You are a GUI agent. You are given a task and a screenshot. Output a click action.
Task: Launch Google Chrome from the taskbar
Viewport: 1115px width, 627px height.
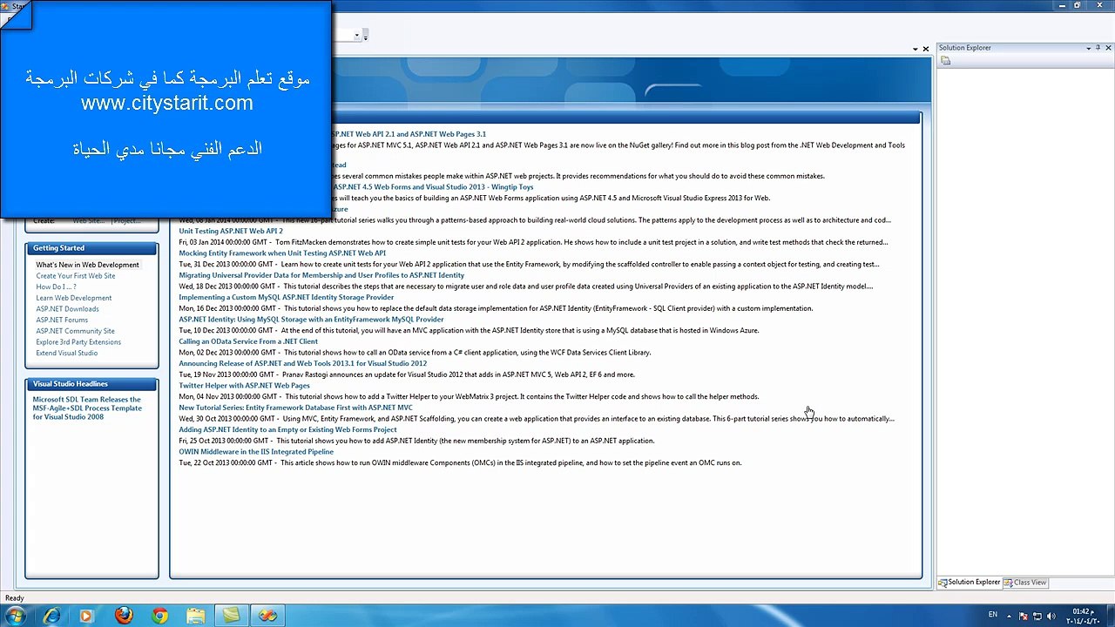coord(159,616)
